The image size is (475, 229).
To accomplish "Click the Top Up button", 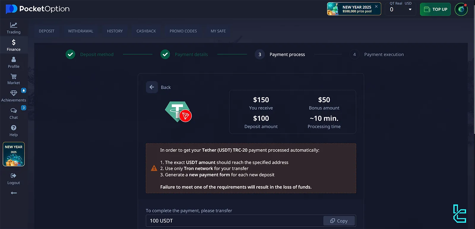I will 436,9.
